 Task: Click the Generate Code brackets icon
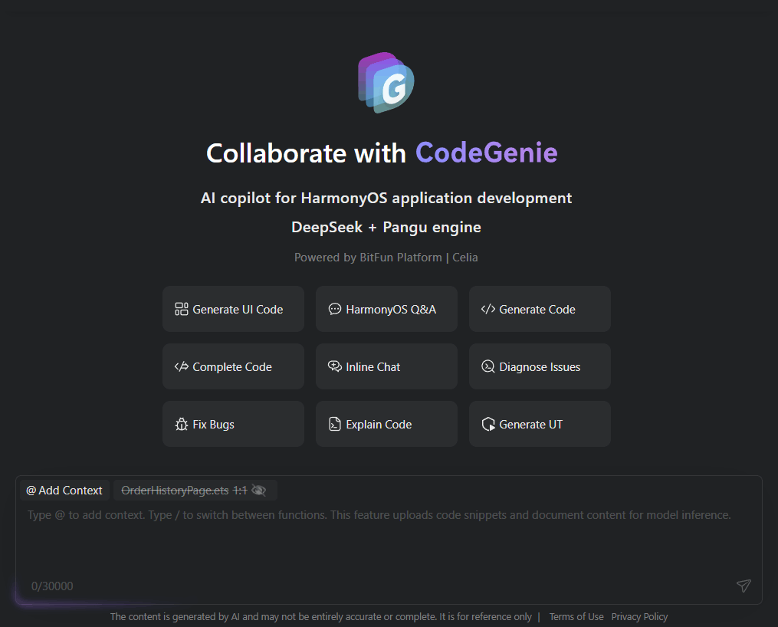(487, 309)
